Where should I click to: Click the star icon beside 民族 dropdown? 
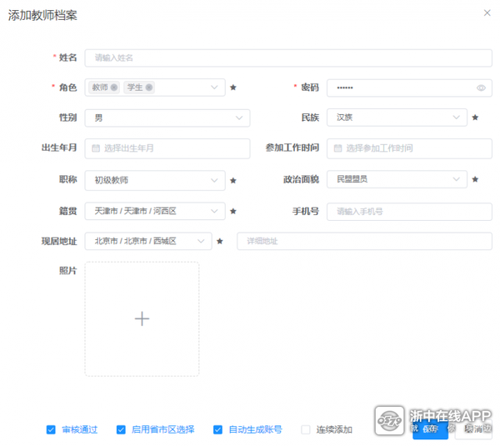point(475,118)
